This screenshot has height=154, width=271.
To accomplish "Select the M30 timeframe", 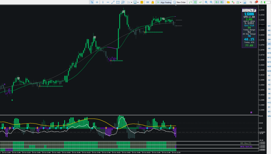I will pyautogui.click(x=269, y=71).
